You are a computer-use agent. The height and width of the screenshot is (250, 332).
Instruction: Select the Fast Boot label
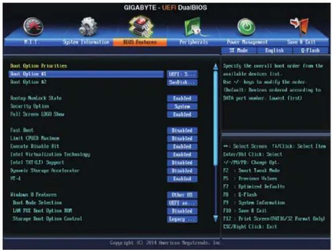tap(22, 130)
